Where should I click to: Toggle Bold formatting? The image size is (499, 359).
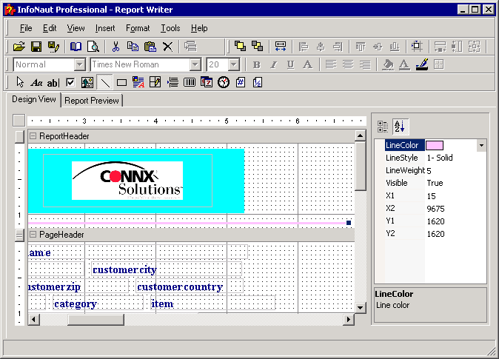pos(256,65)
